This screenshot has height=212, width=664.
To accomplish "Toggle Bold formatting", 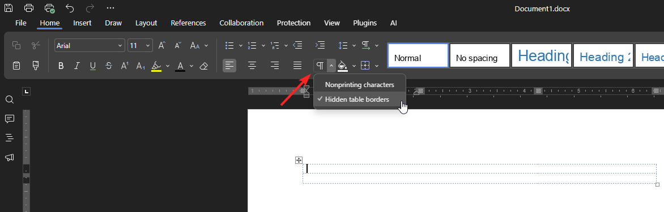I will pos(61,66).
